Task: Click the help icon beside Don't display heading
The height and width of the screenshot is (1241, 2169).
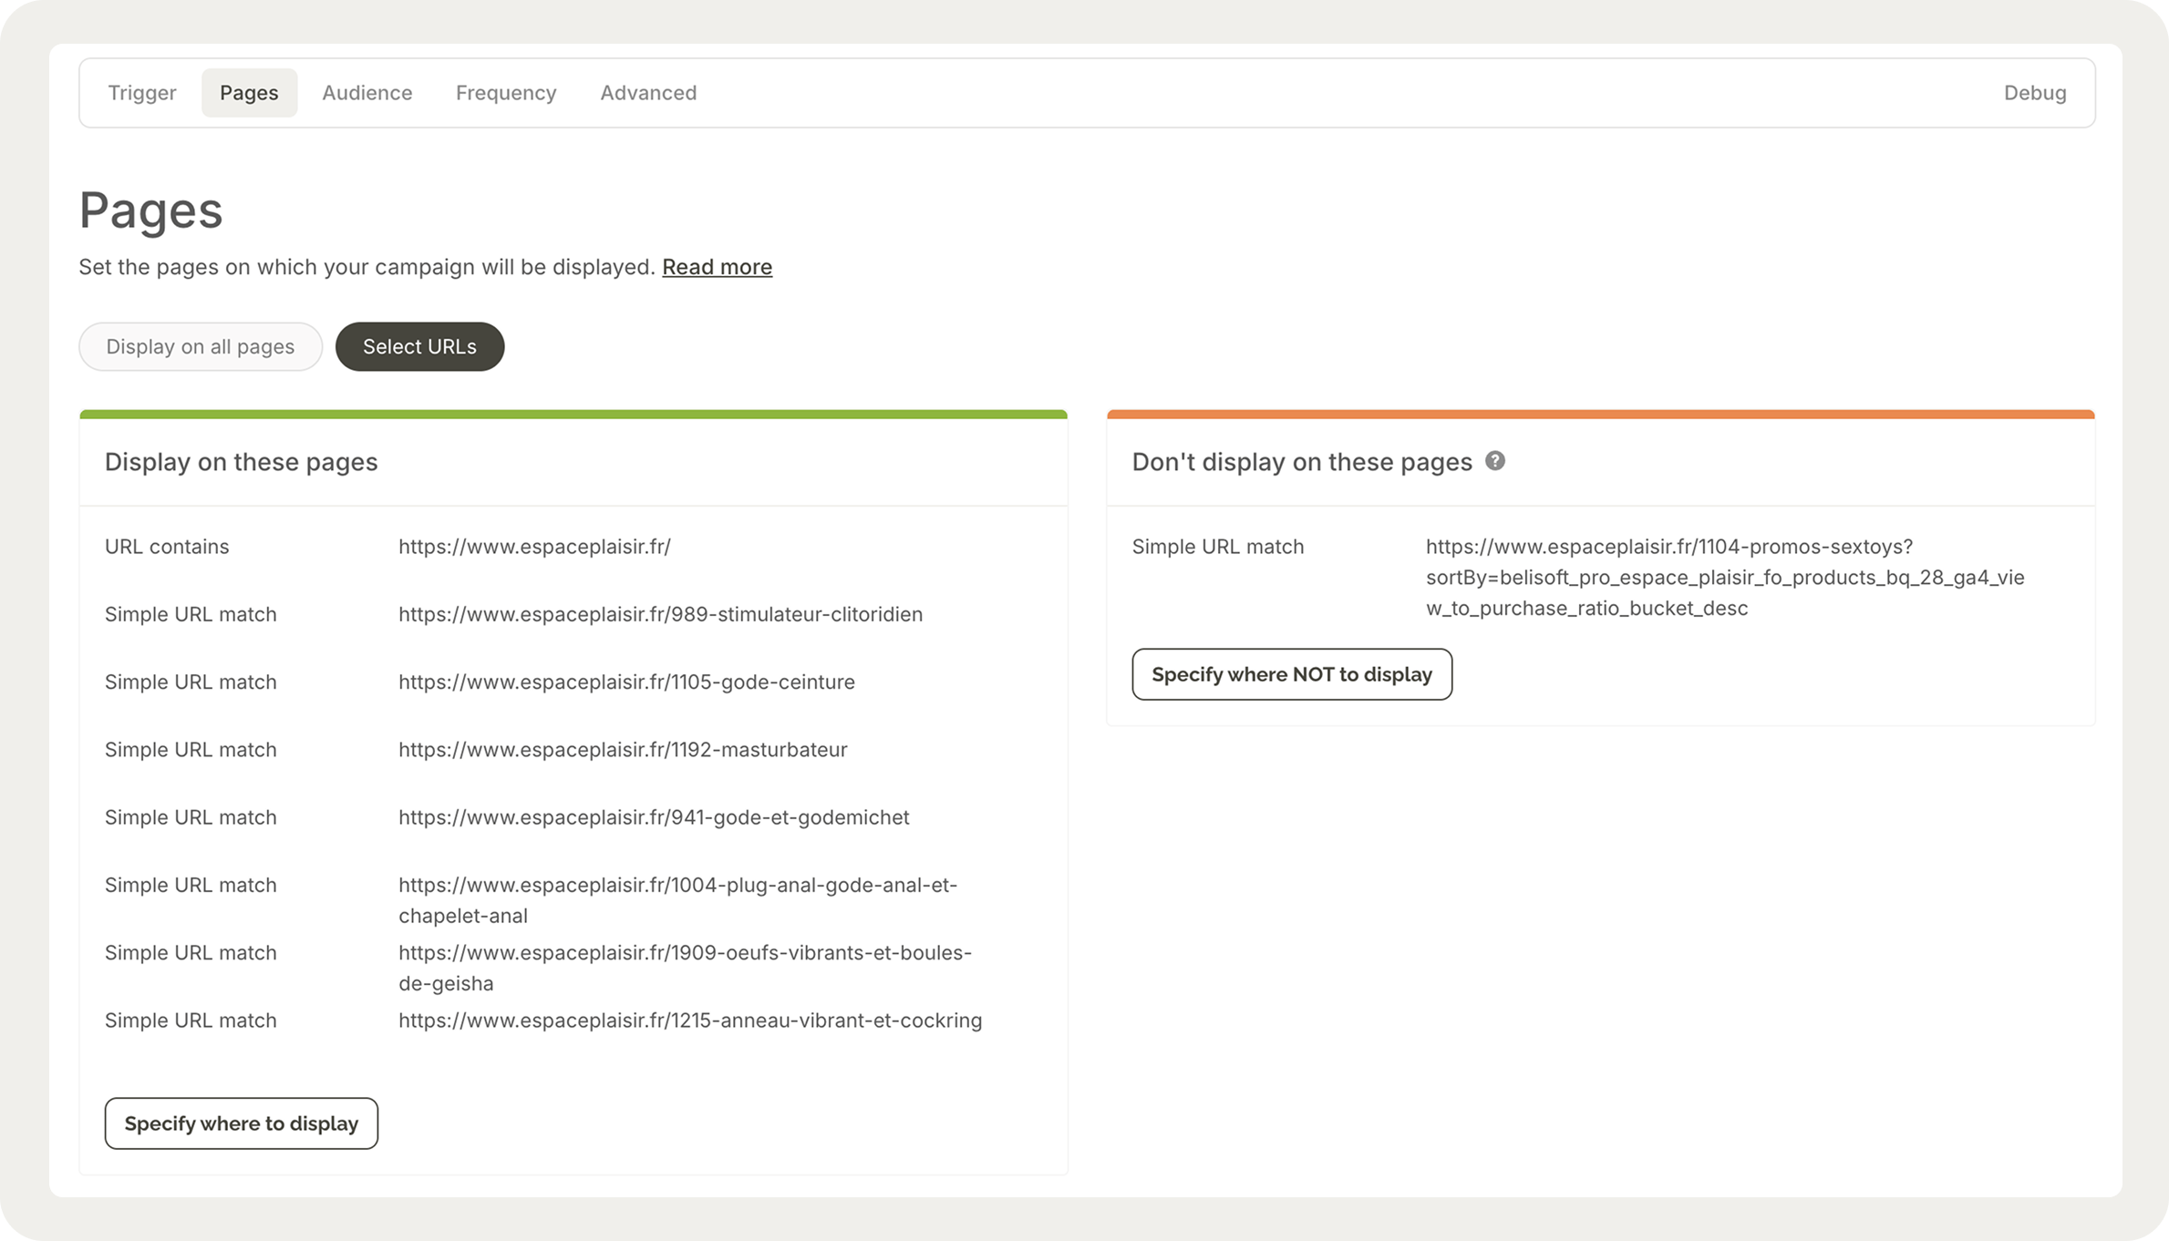Action: click(1494, 461)
